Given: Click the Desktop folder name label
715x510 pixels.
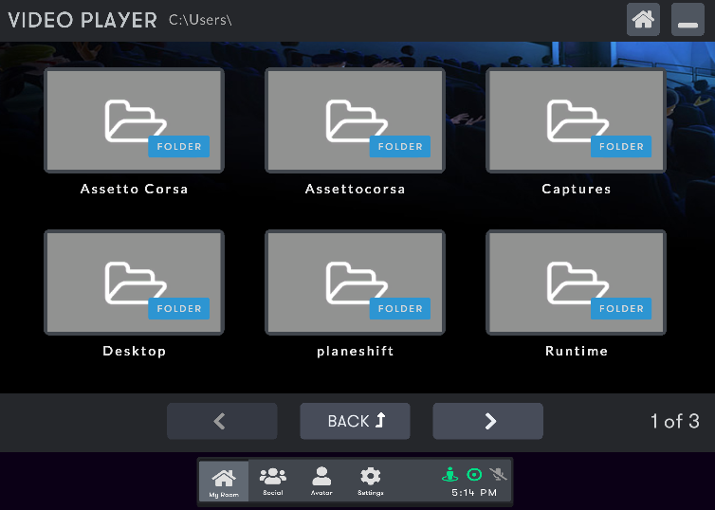Looking at the screenshot, I should point(134,351).
